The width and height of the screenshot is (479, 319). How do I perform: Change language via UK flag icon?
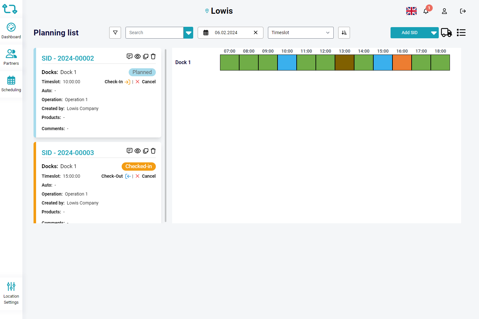pos(411,11)
